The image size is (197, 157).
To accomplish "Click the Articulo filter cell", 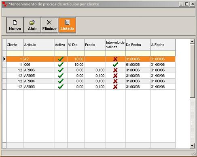I will 39,54.
